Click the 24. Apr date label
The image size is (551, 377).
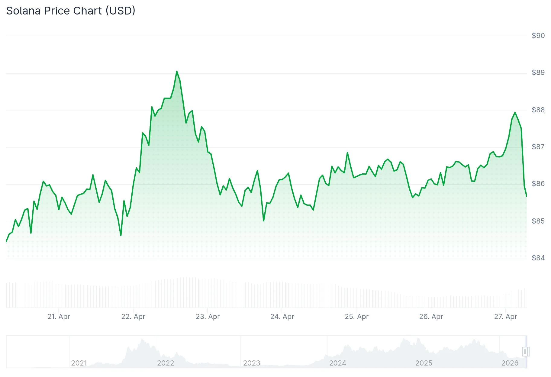point(282,317)
